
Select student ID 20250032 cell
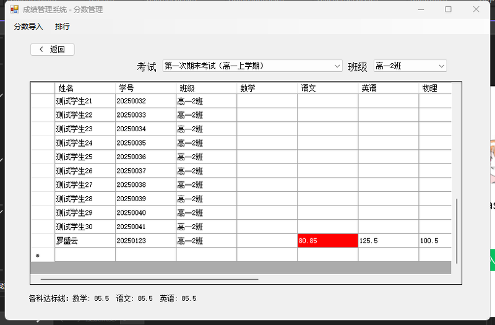pyautogui.click(x=146, y=101)
